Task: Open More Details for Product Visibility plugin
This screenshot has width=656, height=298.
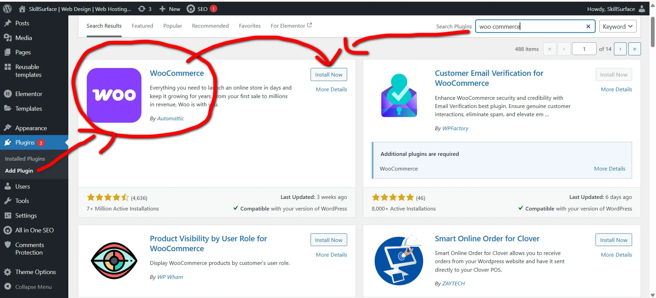Action: pos(331,255)
